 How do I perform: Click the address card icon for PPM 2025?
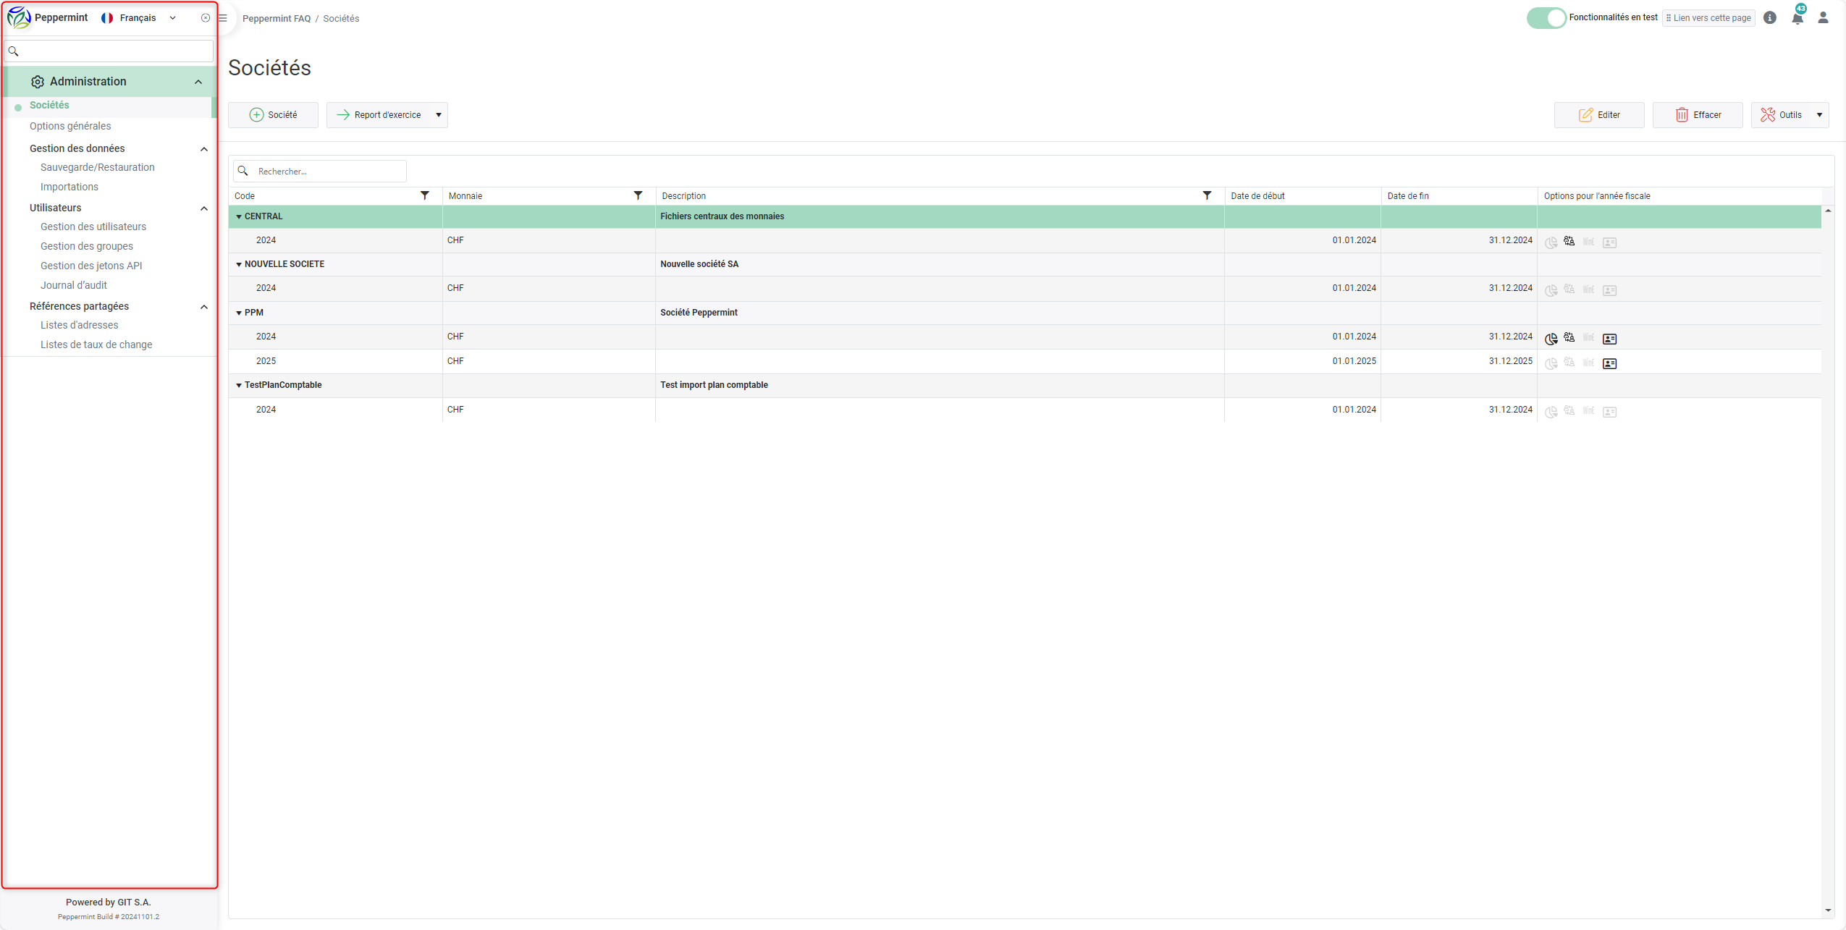tap(1609, 363)
